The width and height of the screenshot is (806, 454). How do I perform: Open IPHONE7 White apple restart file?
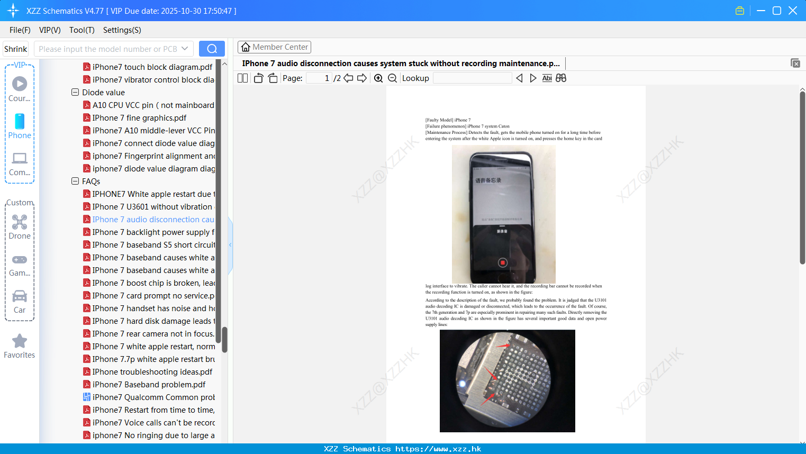(153, 194)
